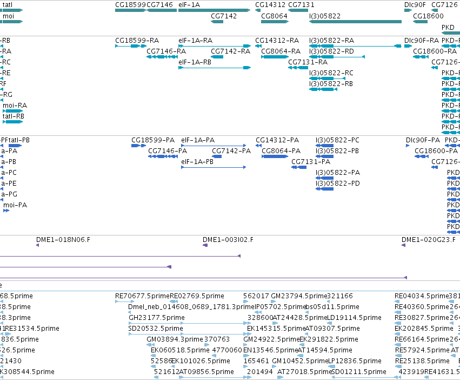This screenshot has width=460, height=380.
Task: Select transcript l(3)05822-RD label
Action: (331, 51)
